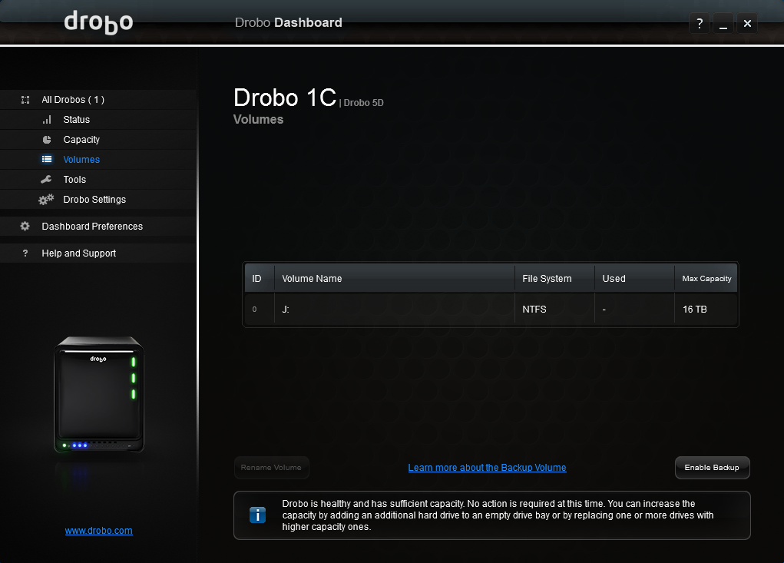Open the Status page
Image resolution: width=784 pixels, height=563 pixels.
77,120
